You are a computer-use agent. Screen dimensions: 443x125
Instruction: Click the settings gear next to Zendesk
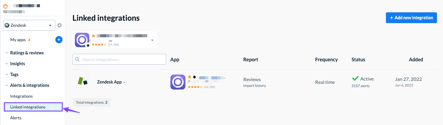pyautogui.click(x=60, y=25)
